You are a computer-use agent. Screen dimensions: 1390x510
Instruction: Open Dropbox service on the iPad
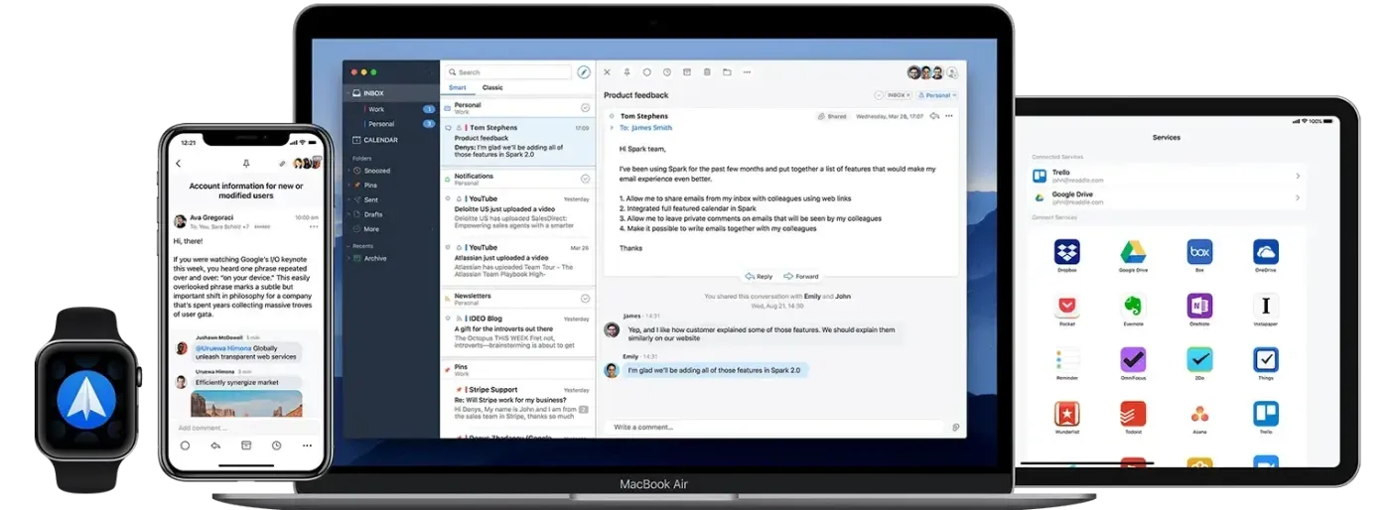[x=1067, y=252]
